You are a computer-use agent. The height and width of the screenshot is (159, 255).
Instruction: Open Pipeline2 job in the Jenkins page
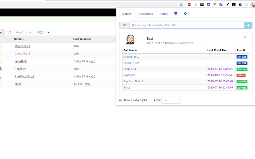[20, 69]
